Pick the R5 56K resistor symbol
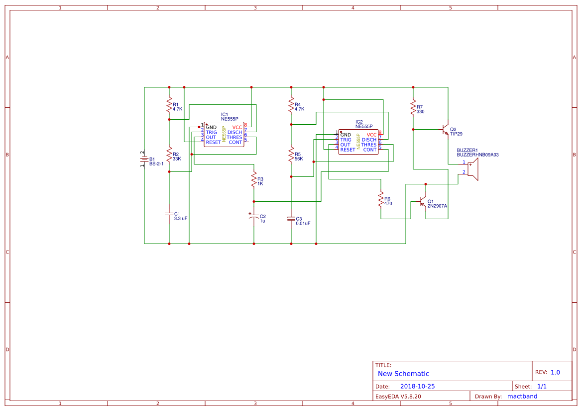Screen dimensions: 582x411 [291, 154]
